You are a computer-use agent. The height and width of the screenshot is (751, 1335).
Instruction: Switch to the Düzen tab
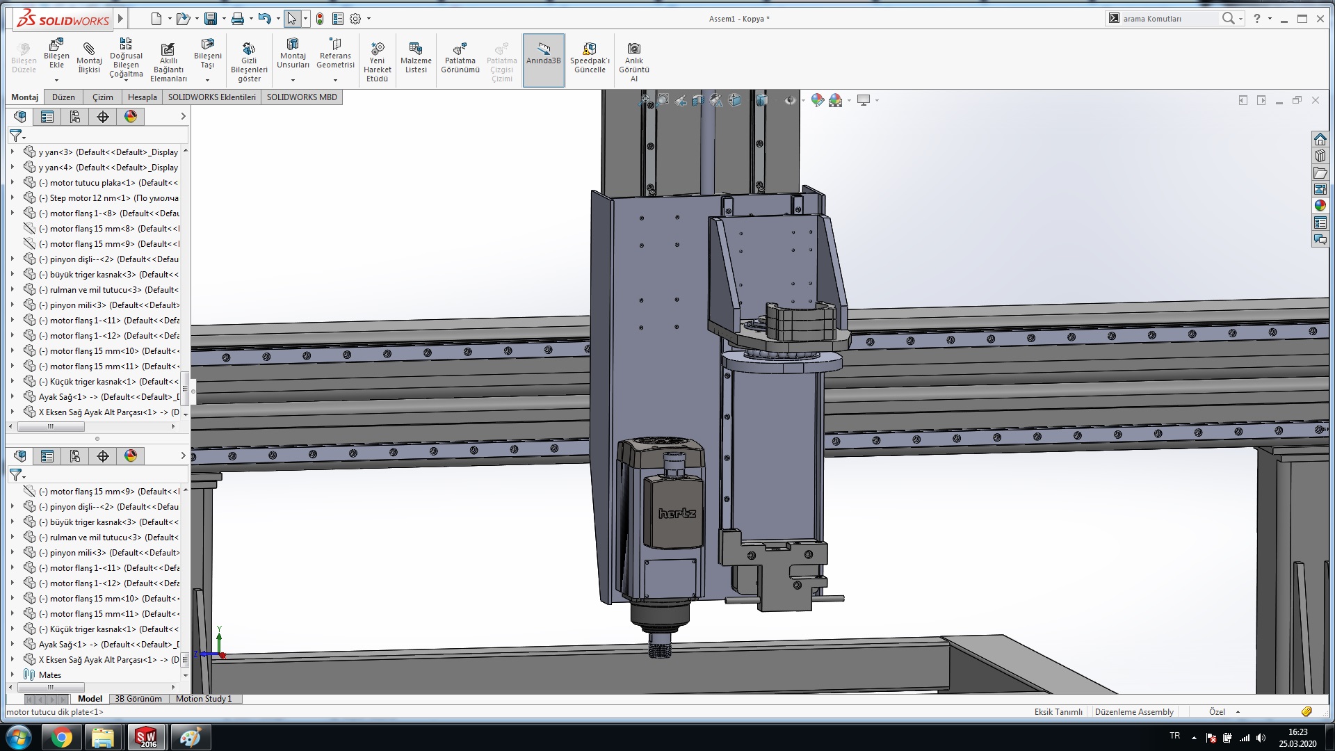pos(63,97)
